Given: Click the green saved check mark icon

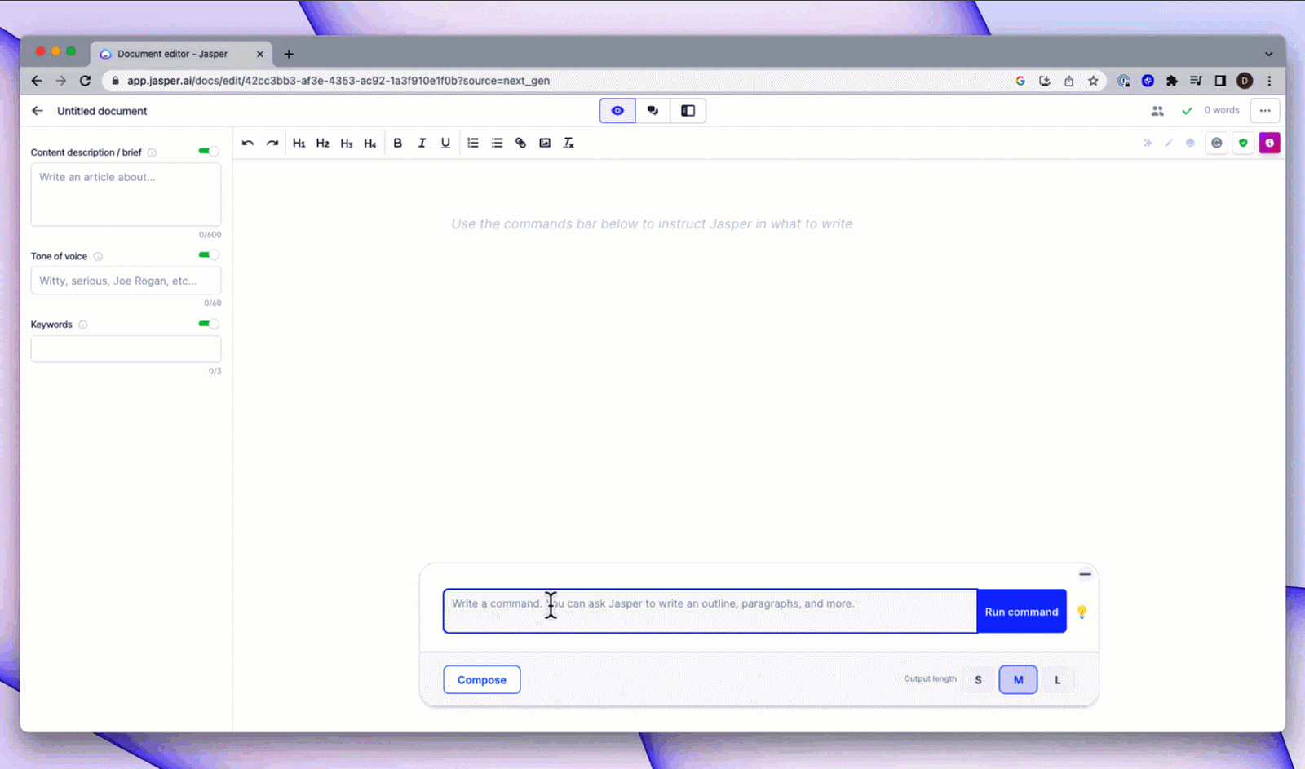Looking at the screenshot, I should [1187, 111].
